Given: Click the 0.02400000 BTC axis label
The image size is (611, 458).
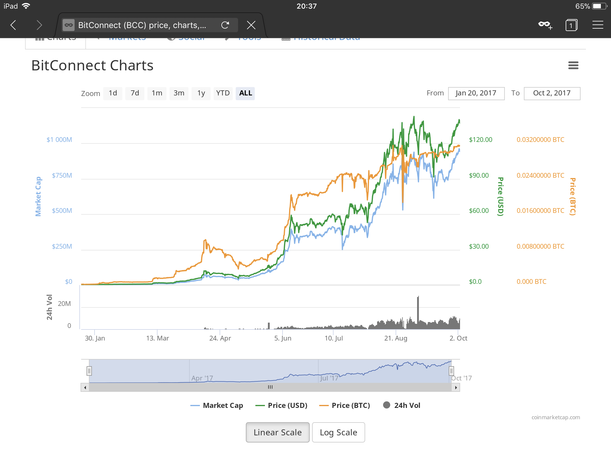Looking at the screenshot, I should (x=540, y=176).
